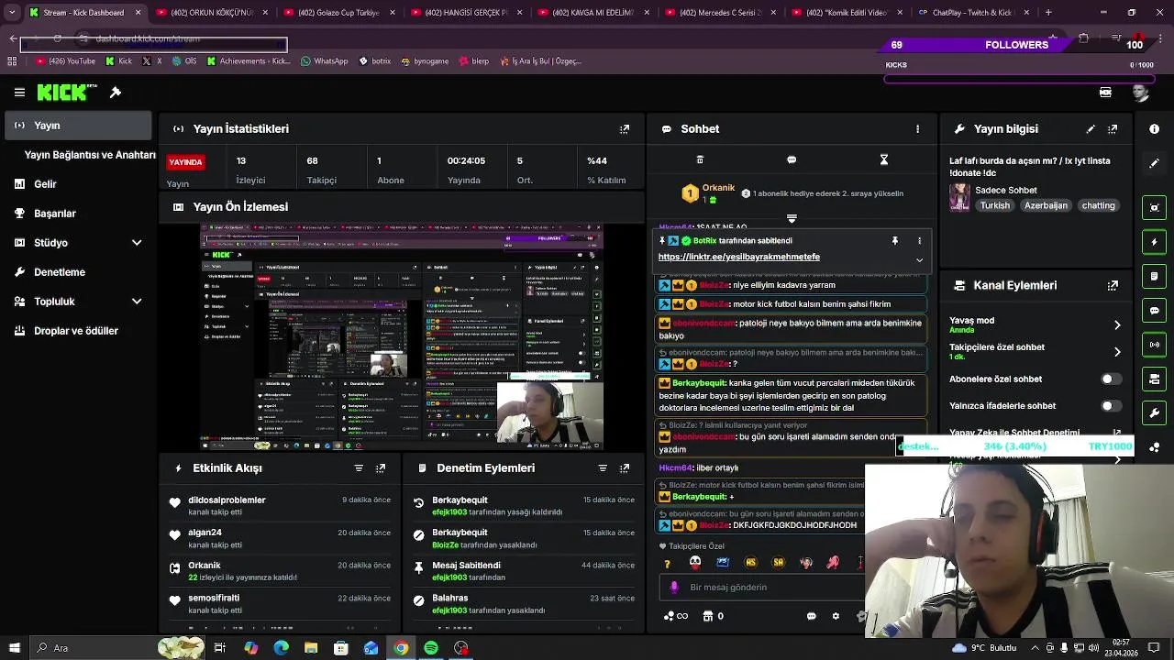Open pinned message three-dot menu
Viewport: 1174px width, 660px height.
(x=920, y=241)
